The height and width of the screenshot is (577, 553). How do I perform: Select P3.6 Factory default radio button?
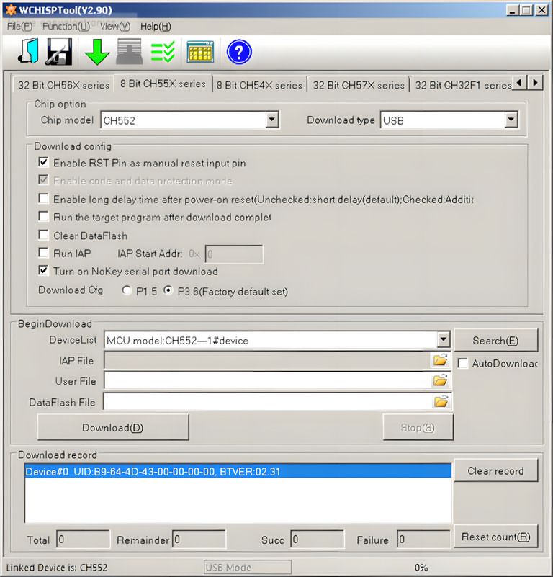click(x=168, y=290)
